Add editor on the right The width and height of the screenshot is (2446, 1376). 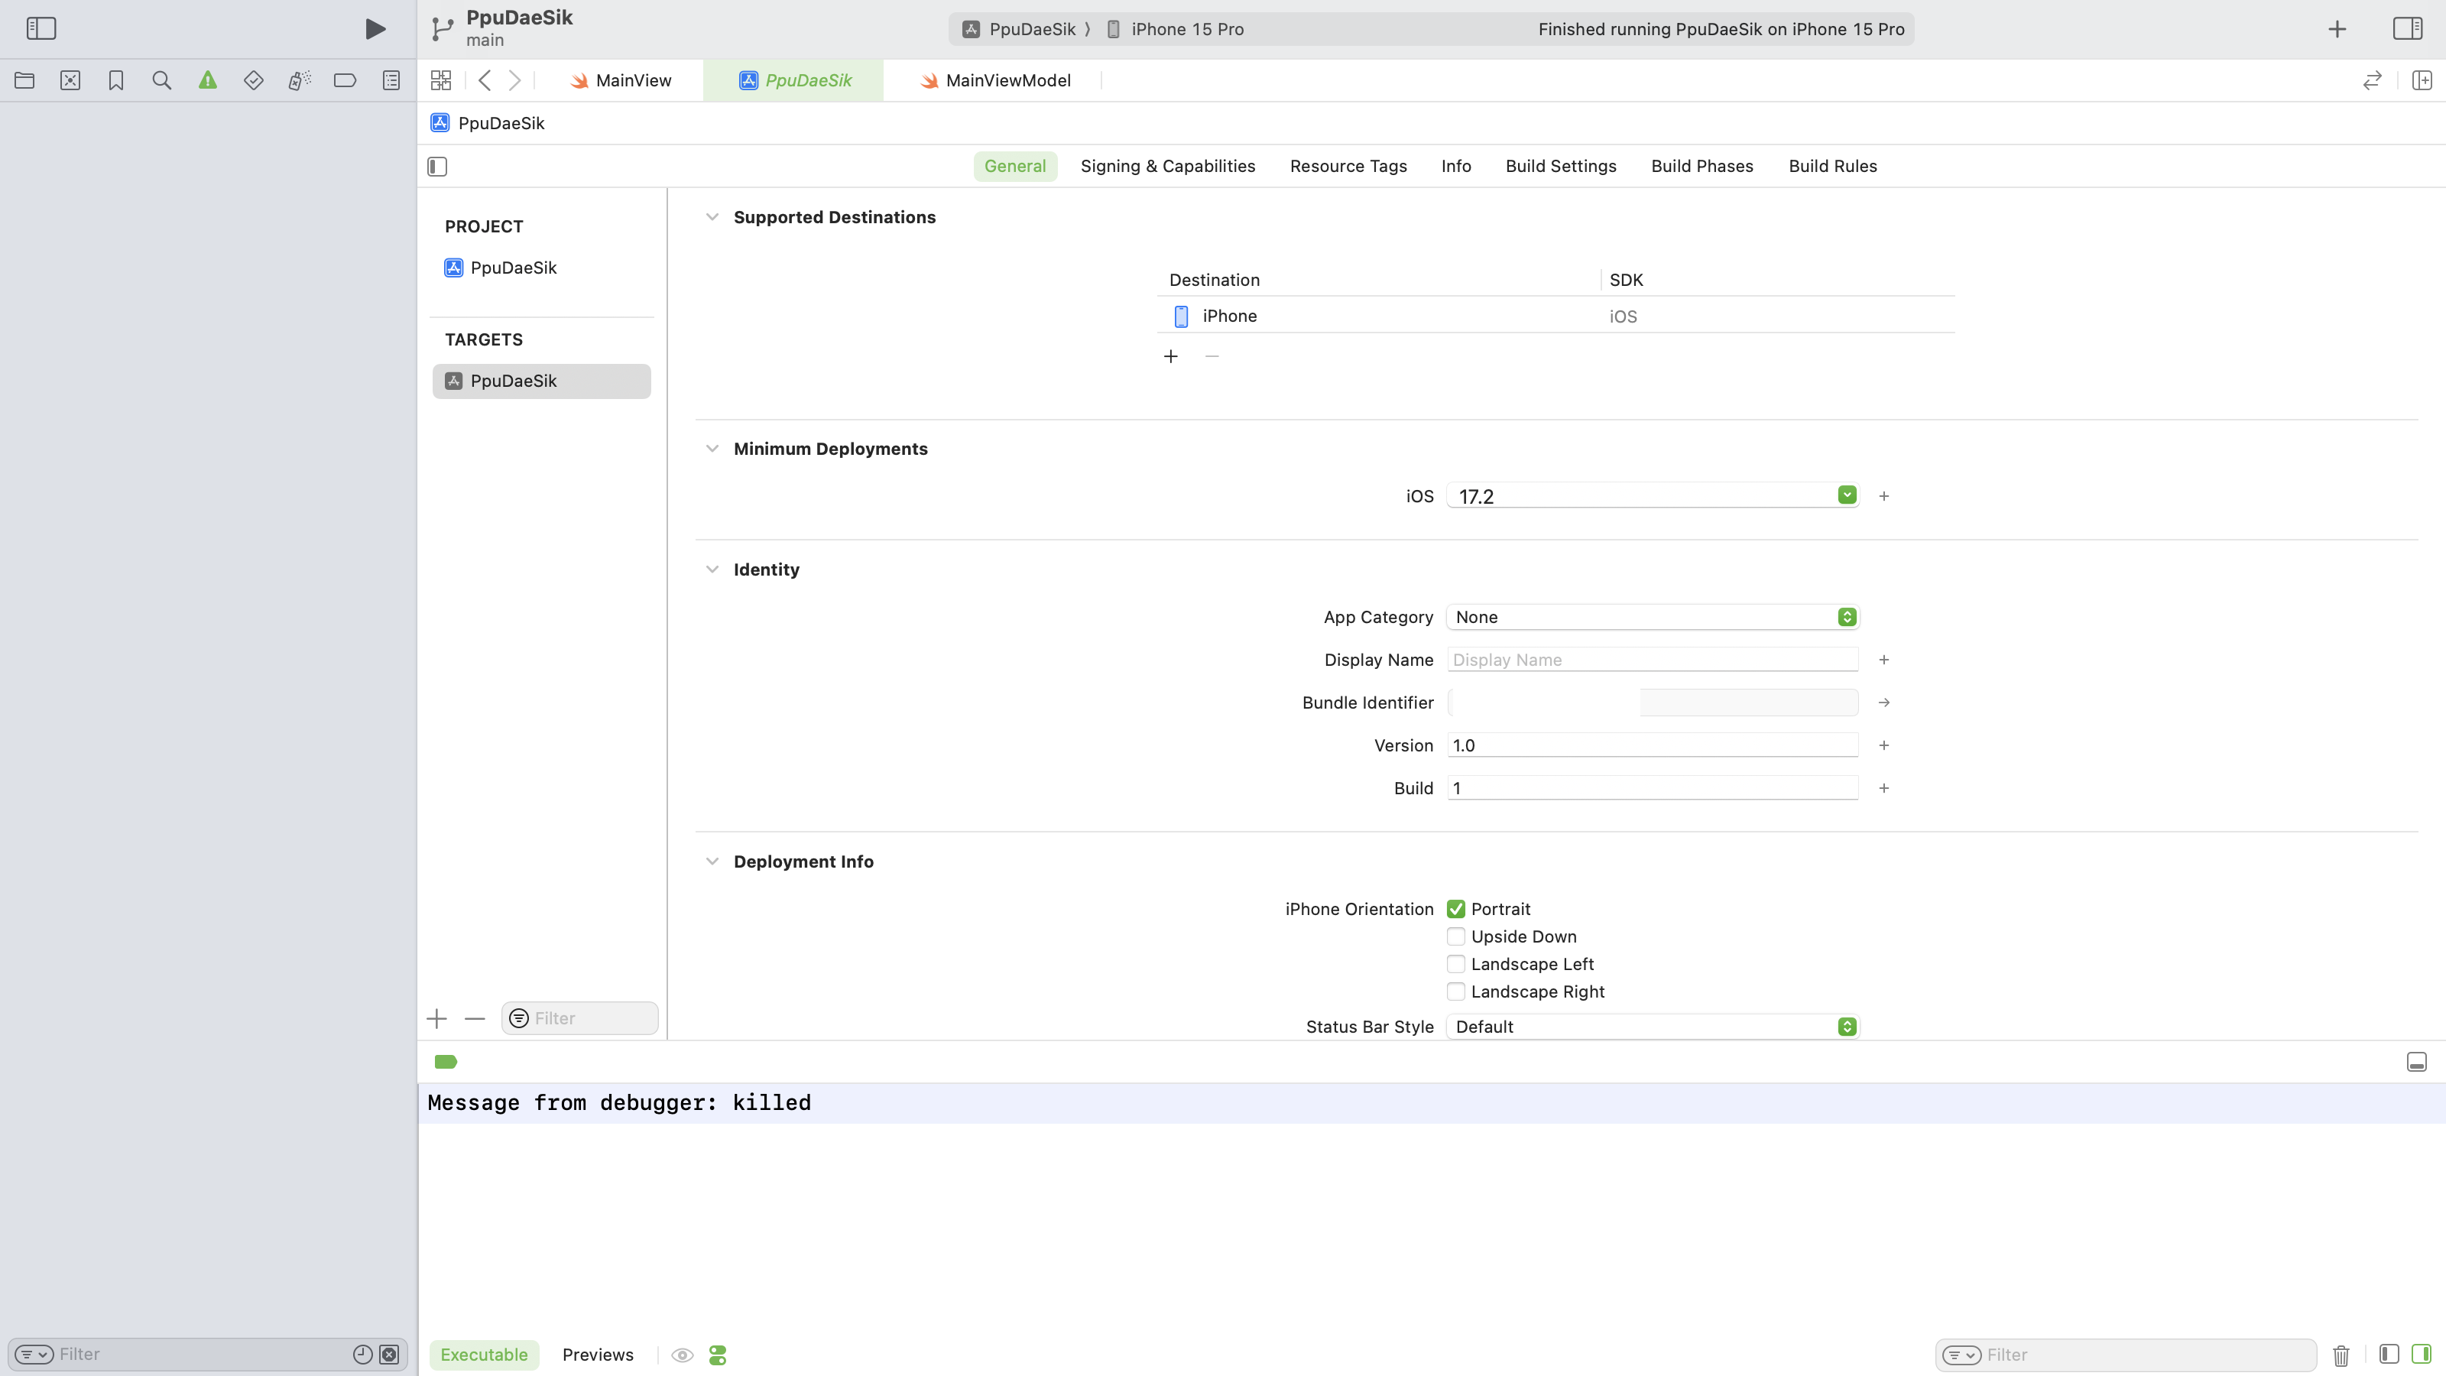(x=2422, y=81)
